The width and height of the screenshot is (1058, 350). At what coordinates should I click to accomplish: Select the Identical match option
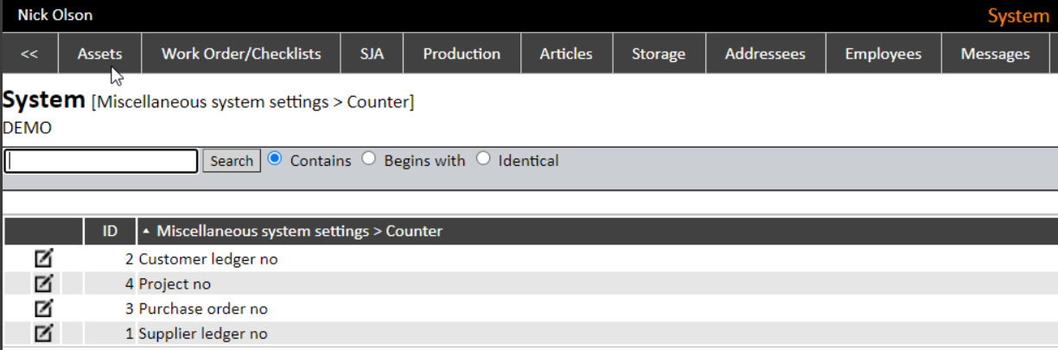(x=483, y=159)
